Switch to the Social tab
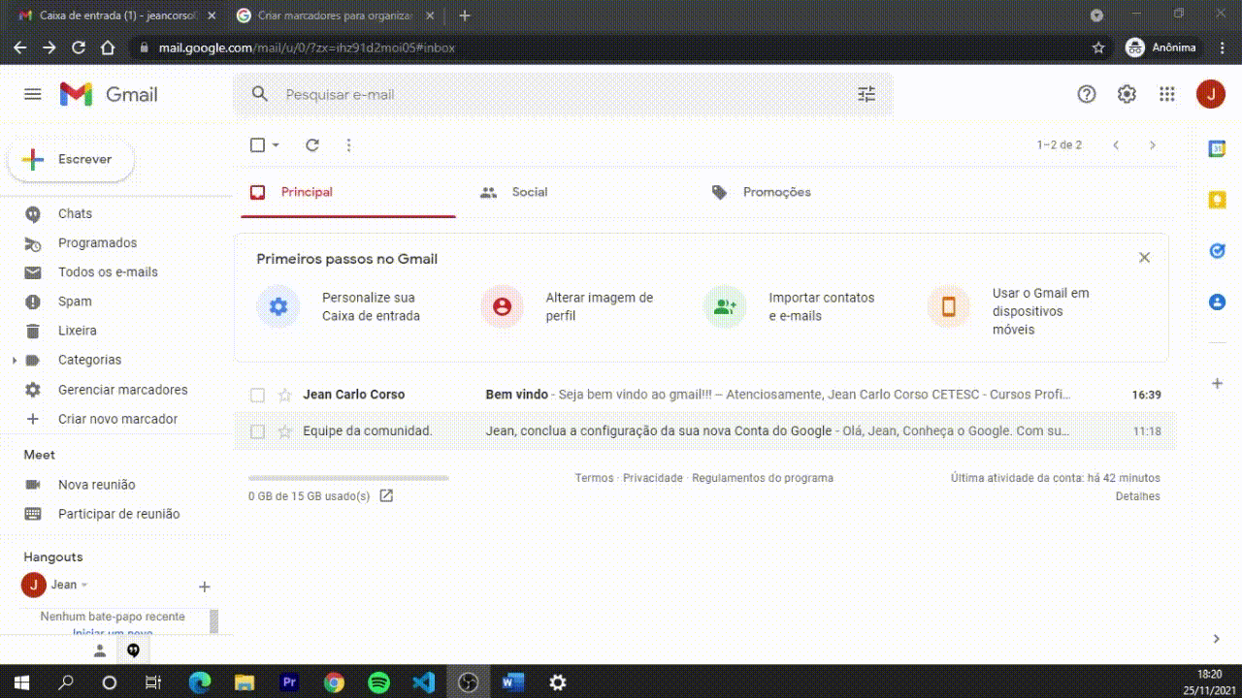 pyautogui.click(x=572, y=193)
